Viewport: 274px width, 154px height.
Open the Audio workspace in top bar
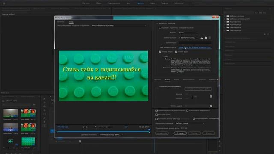pos(152,3)
